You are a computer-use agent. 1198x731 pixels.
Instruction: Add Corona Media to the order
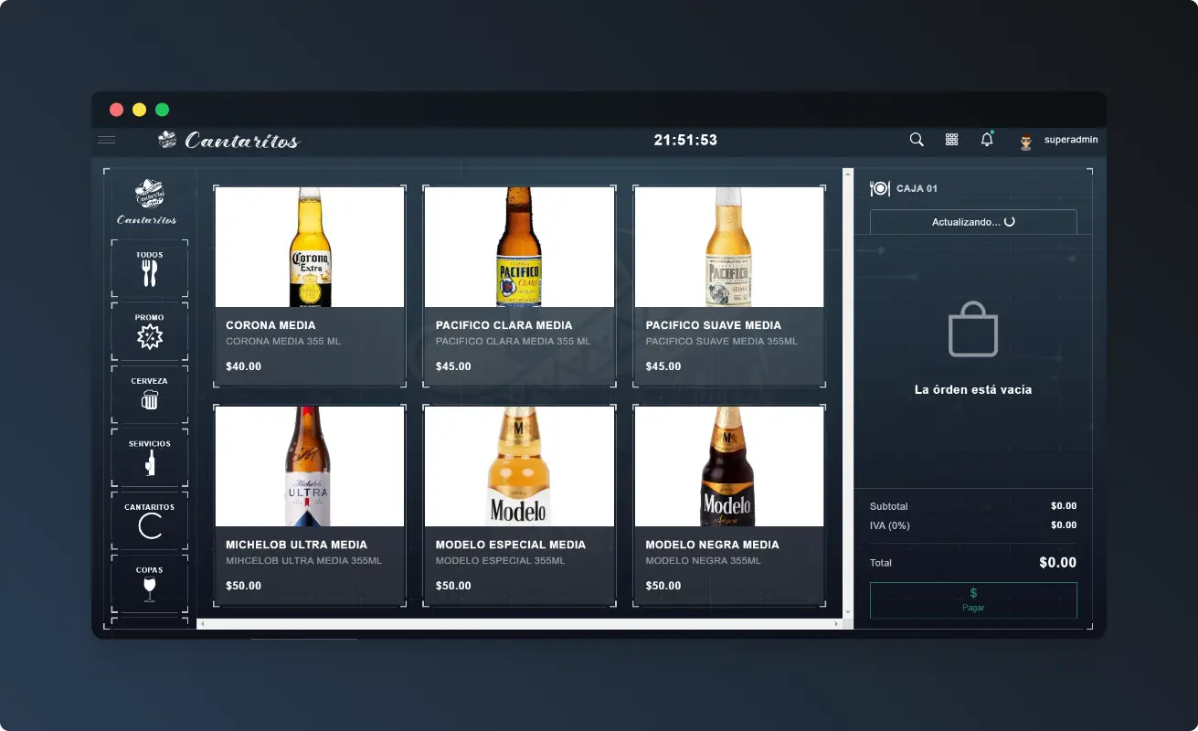pyautogui.click(x=310, y=287)
